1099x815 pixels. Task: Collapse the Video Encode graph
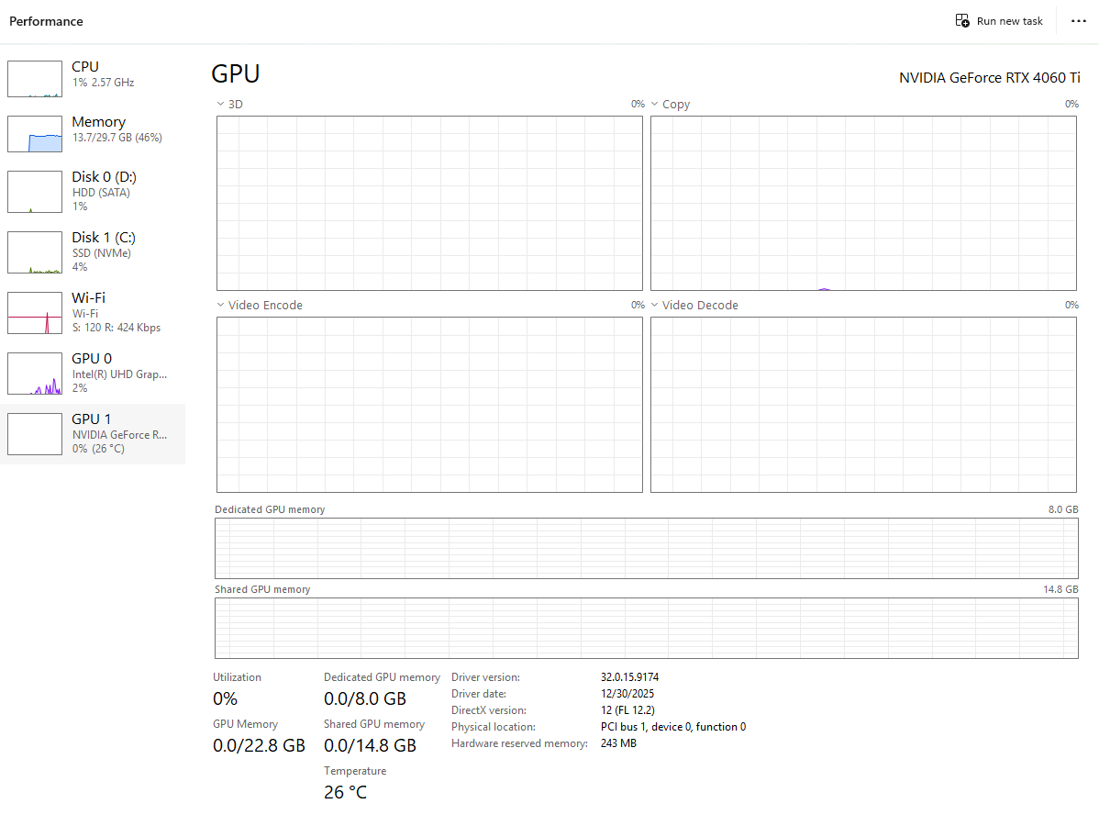point(219,305)
